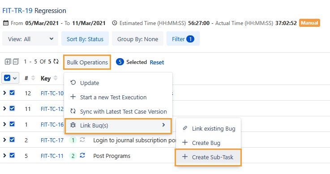Uncheck the checkbox for row 11 FIT-TC-12
Viewport: 330px width, 174px height.
[12, 108]
